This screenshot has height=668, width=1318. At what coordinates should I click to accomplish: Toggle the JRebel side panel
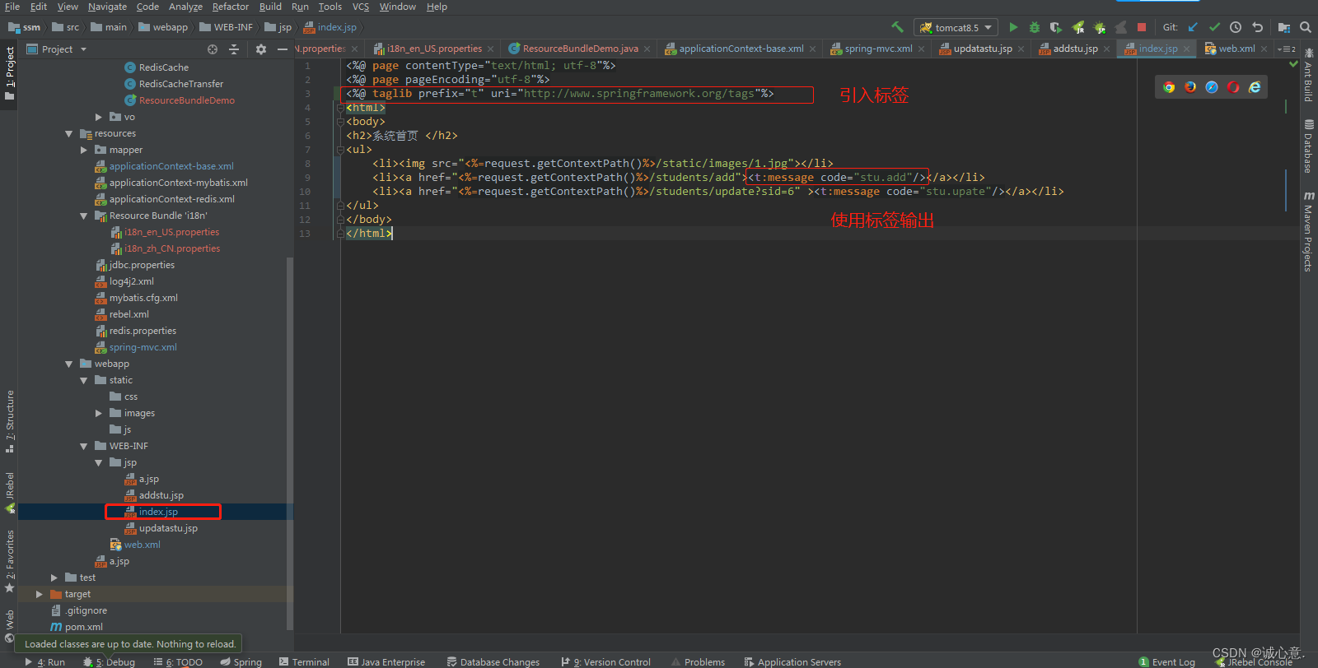[9, 493]
